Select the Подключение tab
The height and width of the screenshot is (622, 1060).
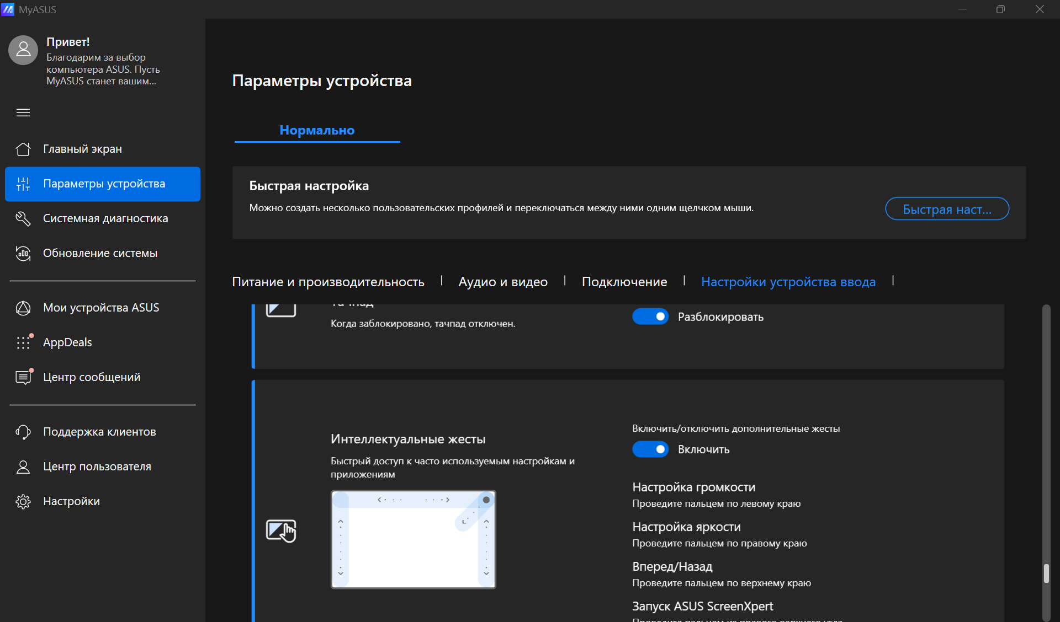624,282
